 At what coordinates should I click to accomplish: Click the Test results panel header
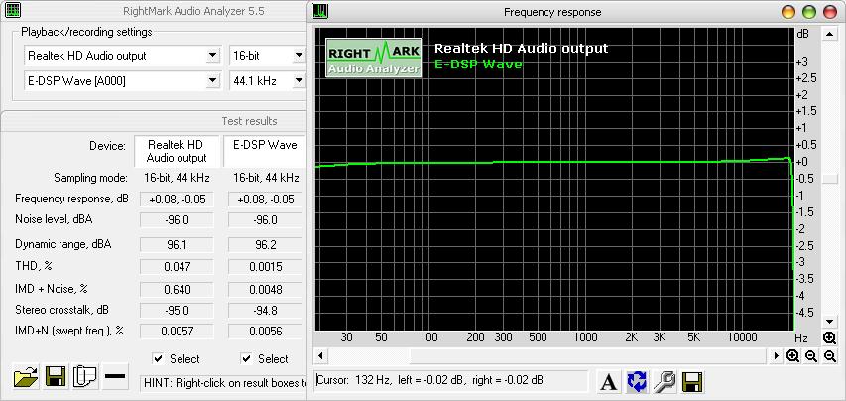click(x=154, y=121)
